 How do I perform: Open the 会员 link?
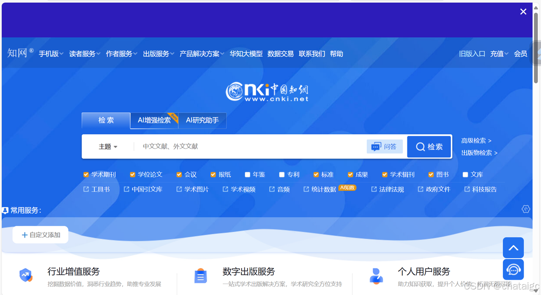click(x=520, y=54)
